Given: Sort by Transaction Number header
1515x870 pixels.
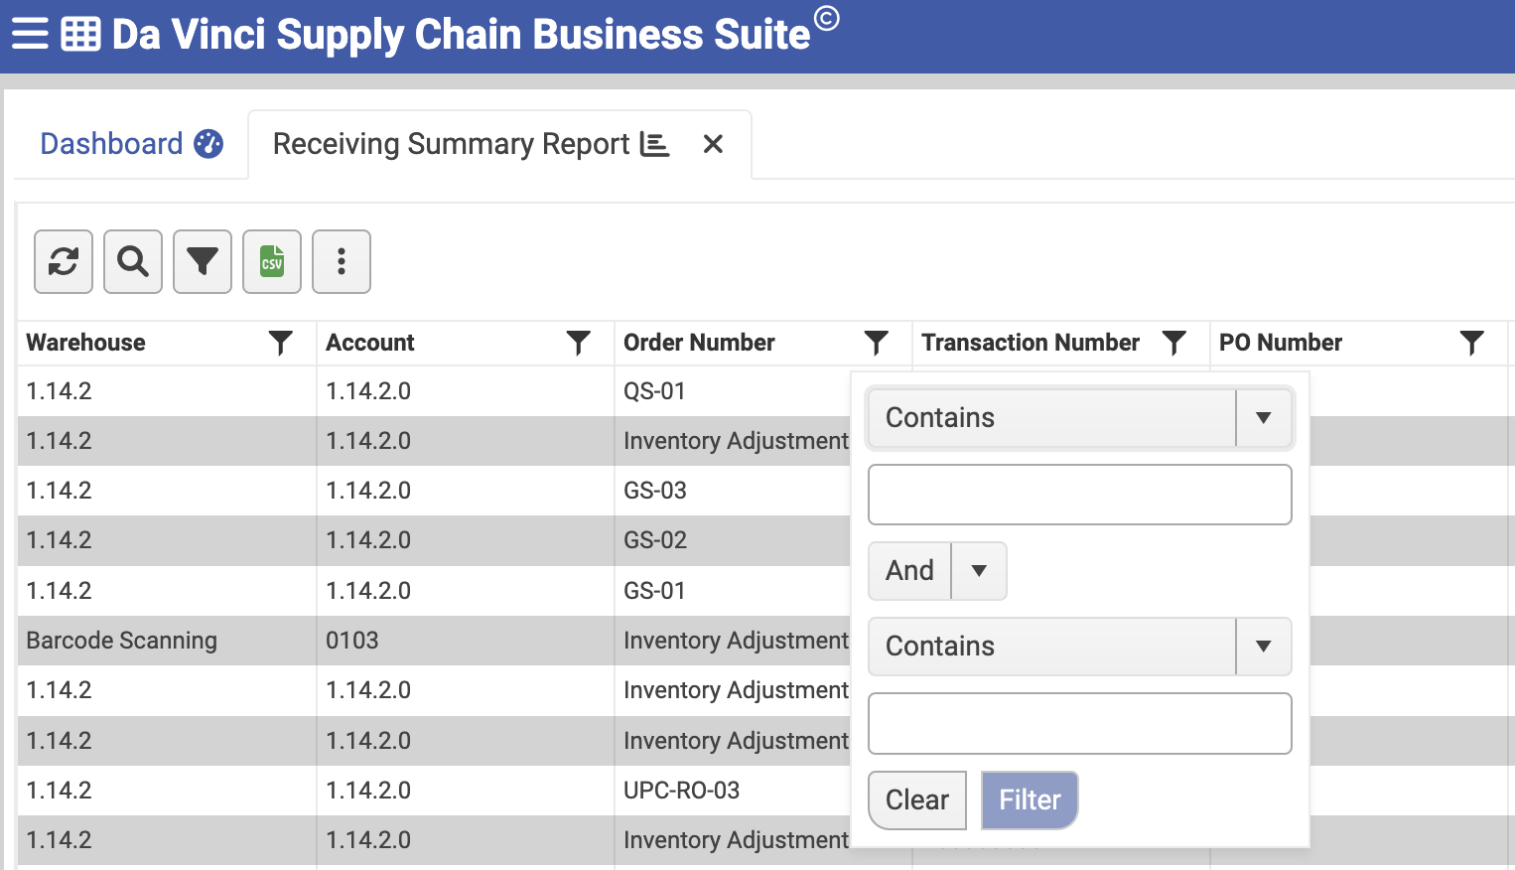Looking at the screenshot, I should [1031, 343].
